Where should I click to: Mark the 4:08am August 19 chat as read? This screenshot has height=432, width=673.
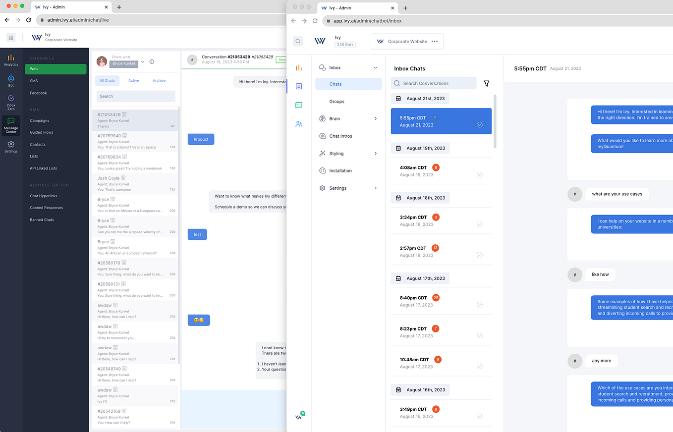tap(480, 174)
